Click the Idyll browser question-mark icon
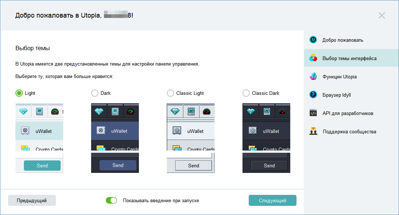Image resolution: width=399 pixels, height=215 pixels. coord(313,94)
